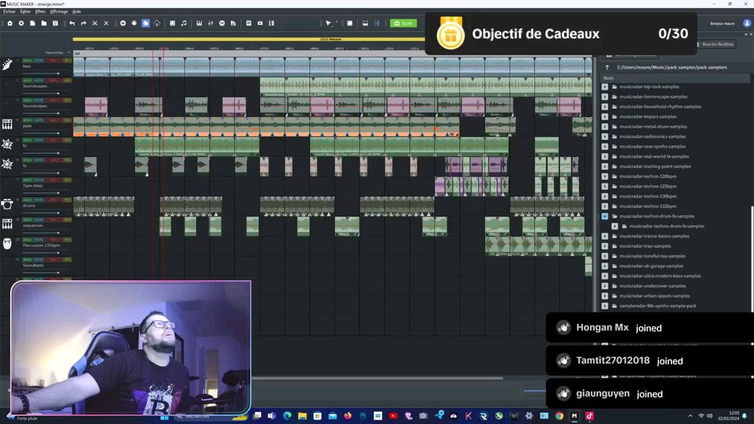Open Google Chrome from the taskbar

[559, 416]
